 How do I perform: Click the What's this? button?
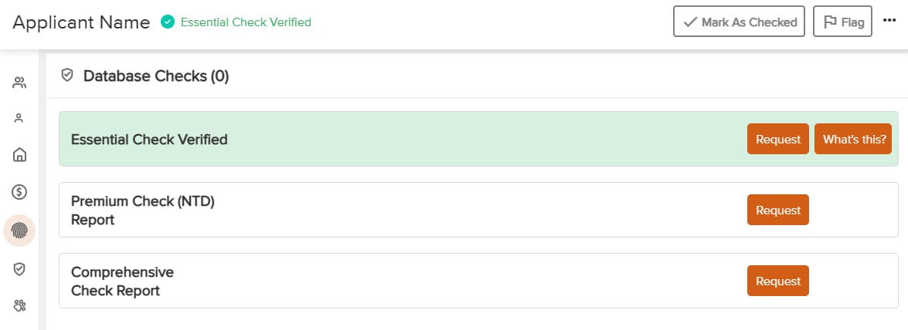(x=853, y=139)
